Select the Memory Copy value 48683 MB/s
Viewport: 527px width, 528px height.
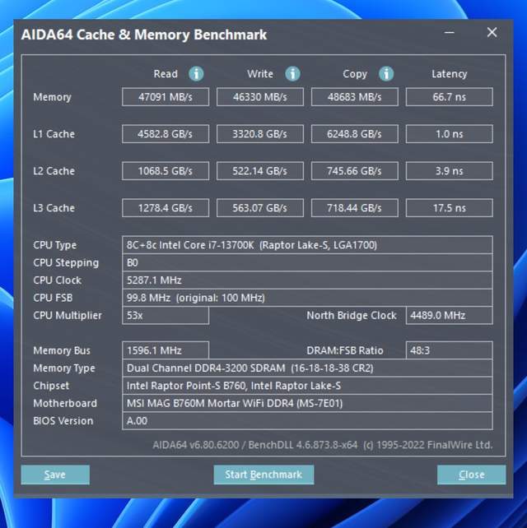point(355,97)
